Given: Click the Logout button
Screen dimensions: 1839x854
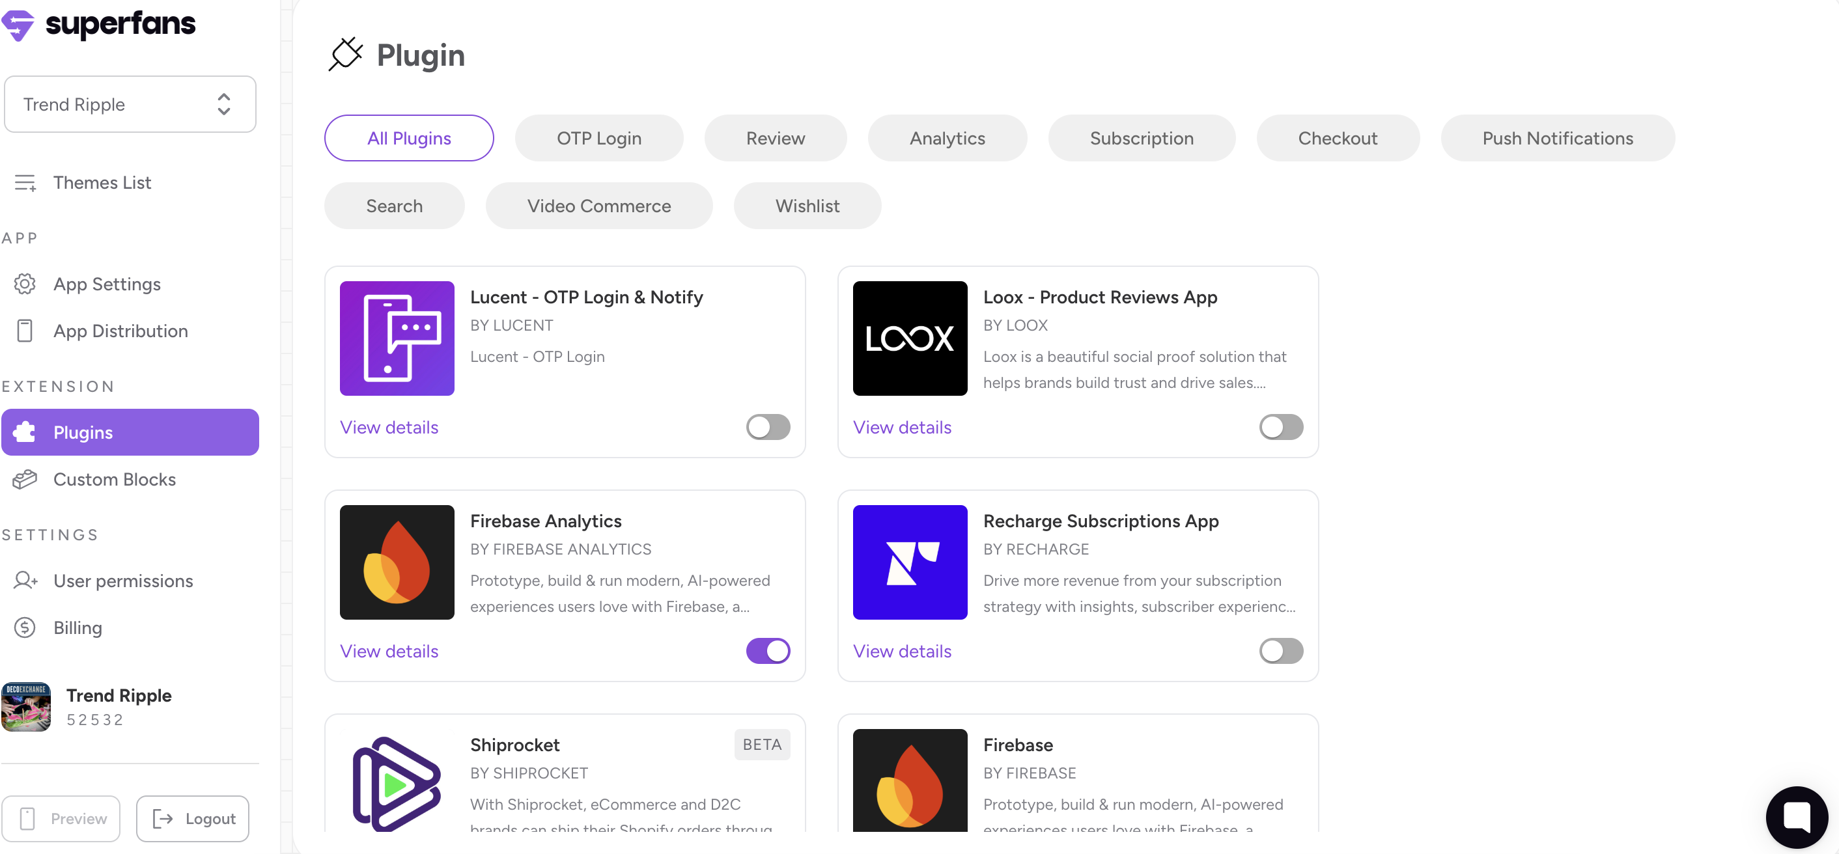Looking at the screenshot, I should (x=193, y=818).
